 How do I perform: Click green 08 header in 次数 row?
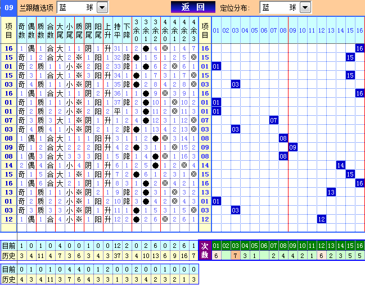[x=283, y=246]
